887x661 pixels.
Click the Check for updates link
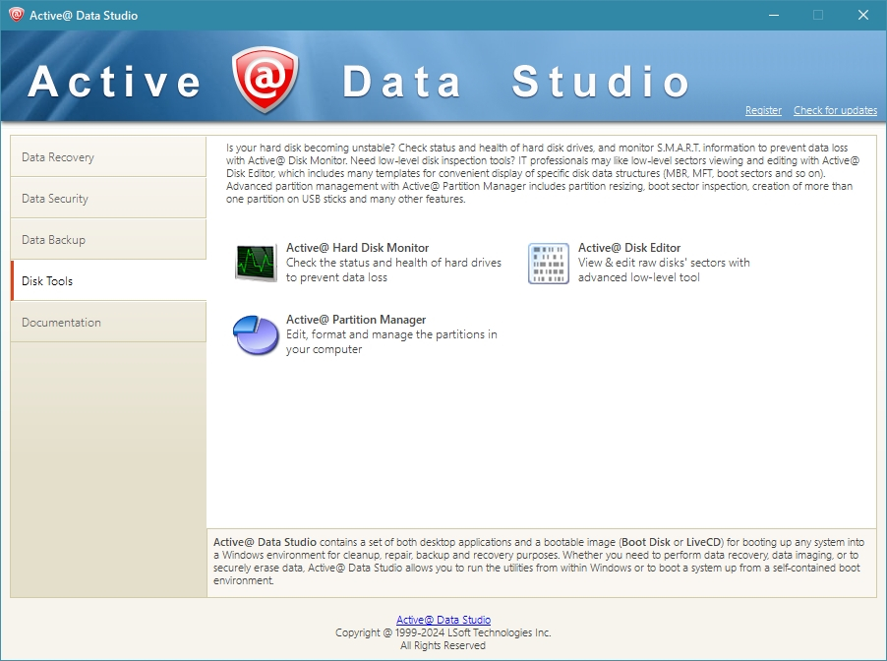click(835, 111)
